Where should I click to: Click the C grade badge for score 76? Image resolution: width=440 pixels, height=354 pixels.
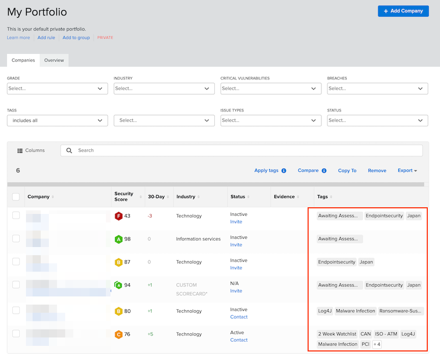coord(119,334)
